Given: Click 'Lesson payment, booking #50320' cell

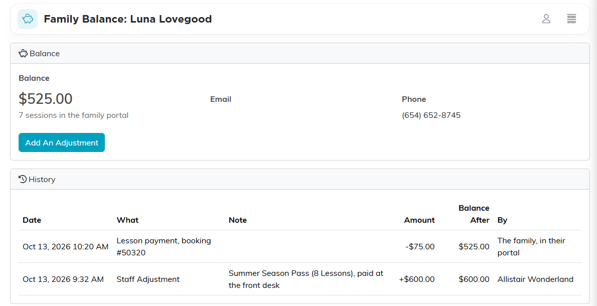Looking at the screenshot, I should coord(164,247).
